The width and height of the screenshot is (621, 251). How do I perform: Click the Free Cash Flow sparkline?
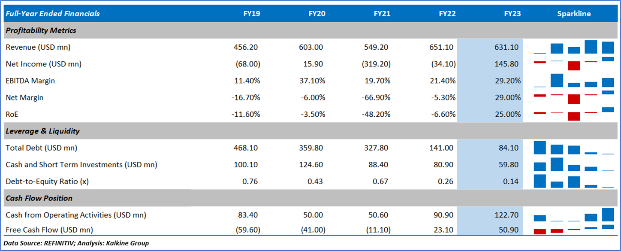(574, 230)
